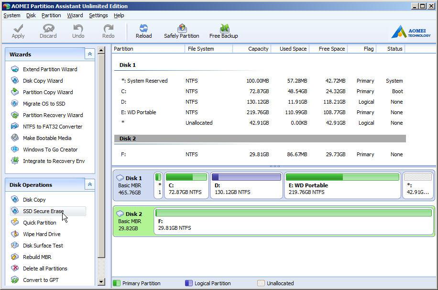Select the "C:" partition row
Image resolution: width=438 pixels, height=290 pixels.
click(260, 91)
